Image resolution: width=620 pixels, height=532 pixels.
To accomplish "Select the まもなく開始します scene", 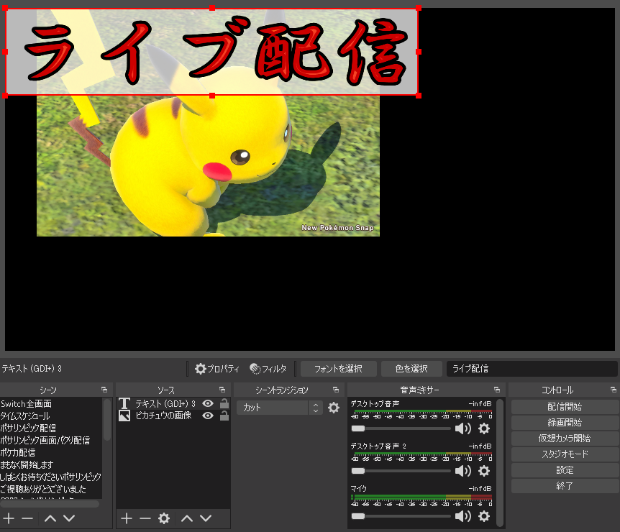I will point(51,465).
